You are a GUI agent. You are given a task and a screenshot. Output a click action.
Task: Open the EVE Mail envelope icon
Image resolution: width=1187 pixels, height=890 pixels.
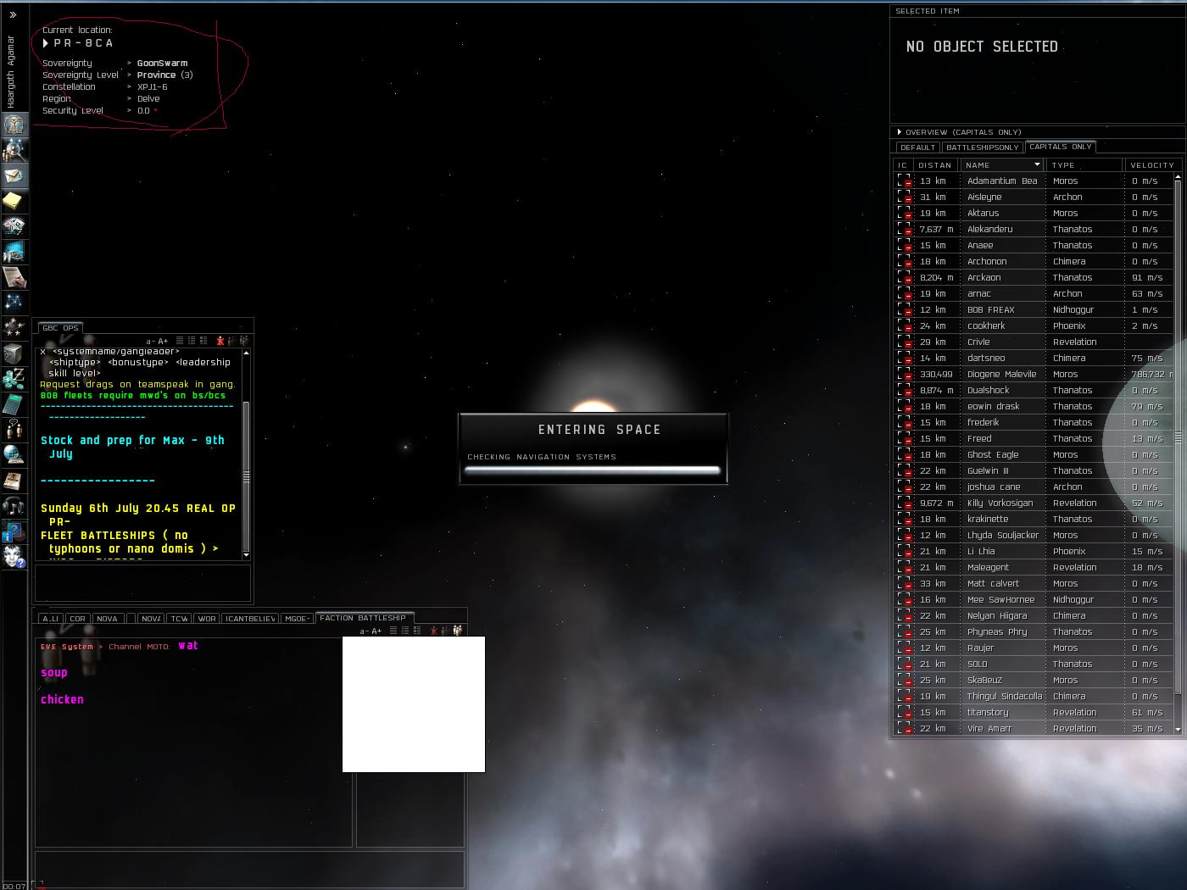pos(14,175)
